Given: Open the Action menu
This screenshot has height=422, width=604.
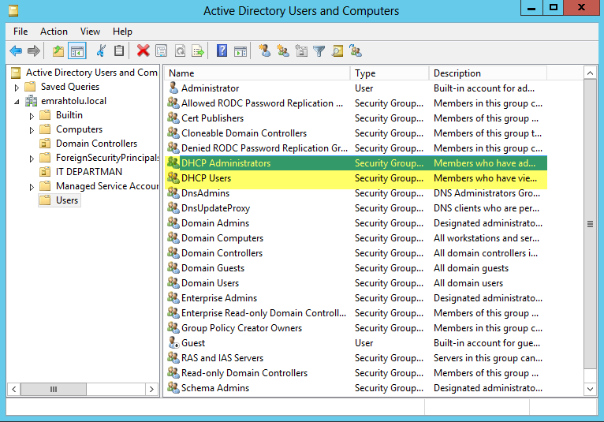Looking at the screenshot, I should point(54,32).
